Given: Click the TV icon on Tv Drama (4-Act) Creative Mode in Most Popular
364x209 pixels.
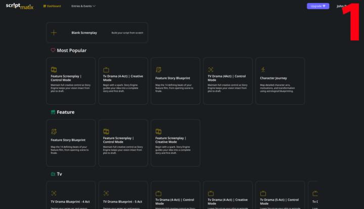Looking at the screenshot, I should [x=106, y=69].
